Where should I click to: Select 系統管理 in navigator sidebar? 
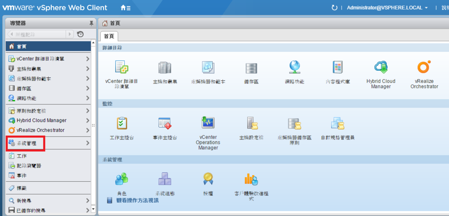coord(48,143)
